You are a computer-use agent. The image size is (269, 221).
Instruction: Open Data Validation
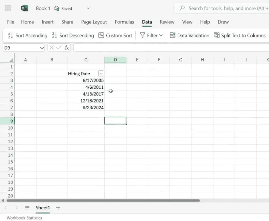point(189,35)
